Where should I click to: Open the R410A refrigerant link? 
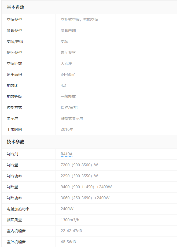tap(67, 154)
